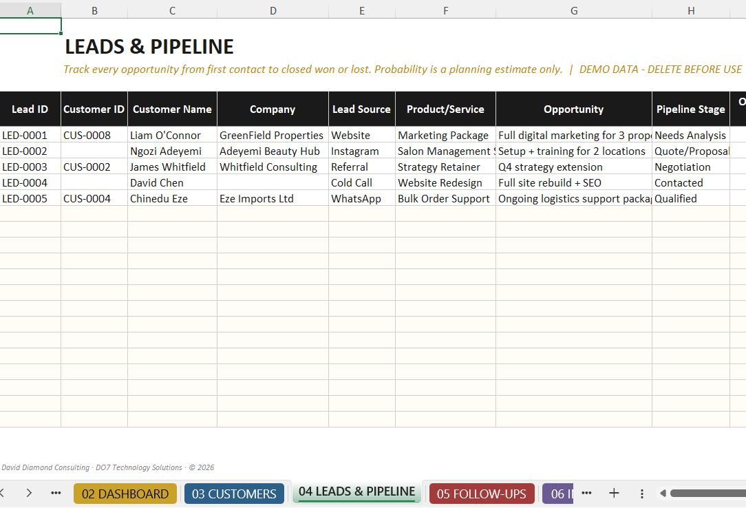Viewport: 746px width, 508px height.
Task: Click the horizontal scrollbar left arrow
Action: pos(663,494)
